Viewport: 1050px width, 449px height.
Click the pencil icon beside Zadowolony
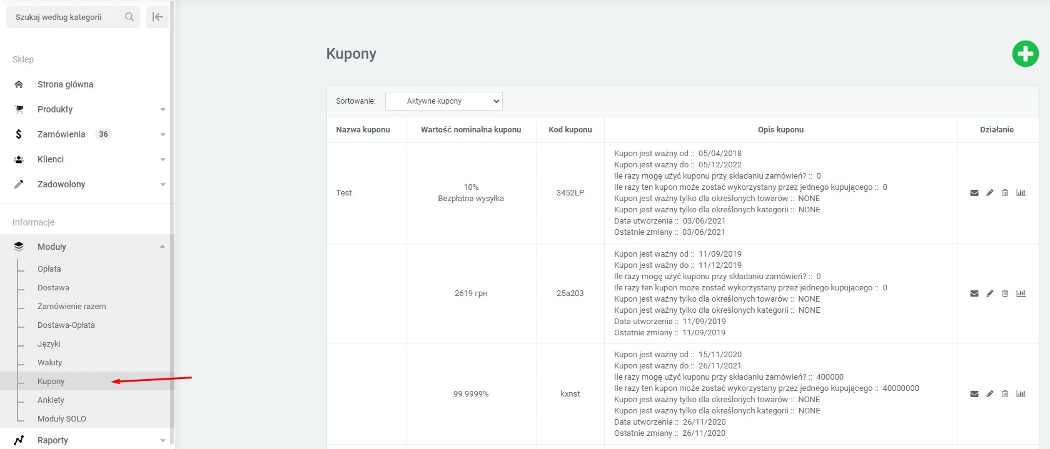point(19,184)
